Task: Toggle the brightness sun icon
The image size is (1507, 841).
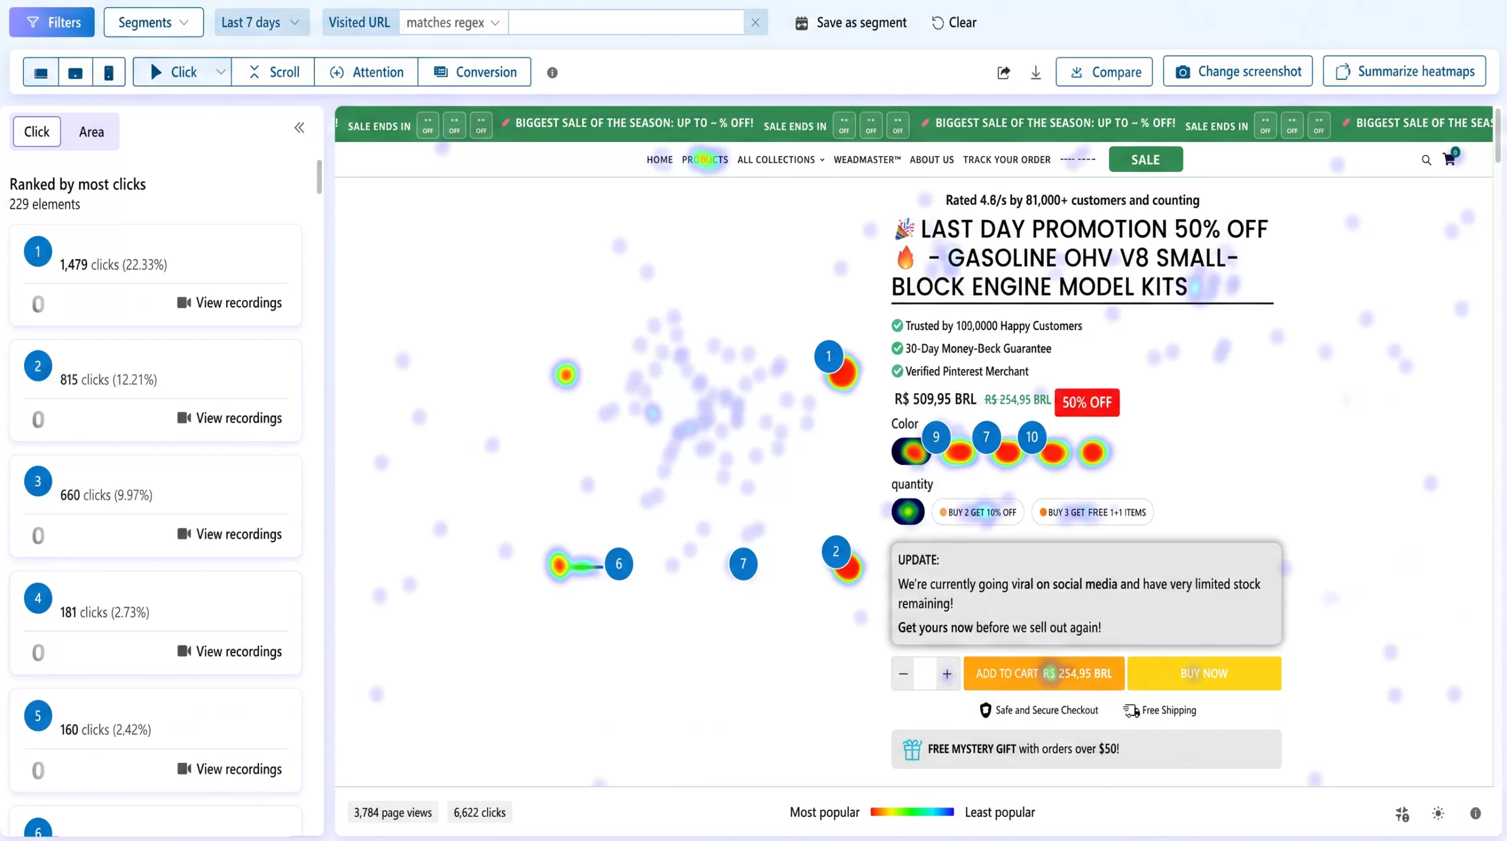Action: (x=1438, y=813)
